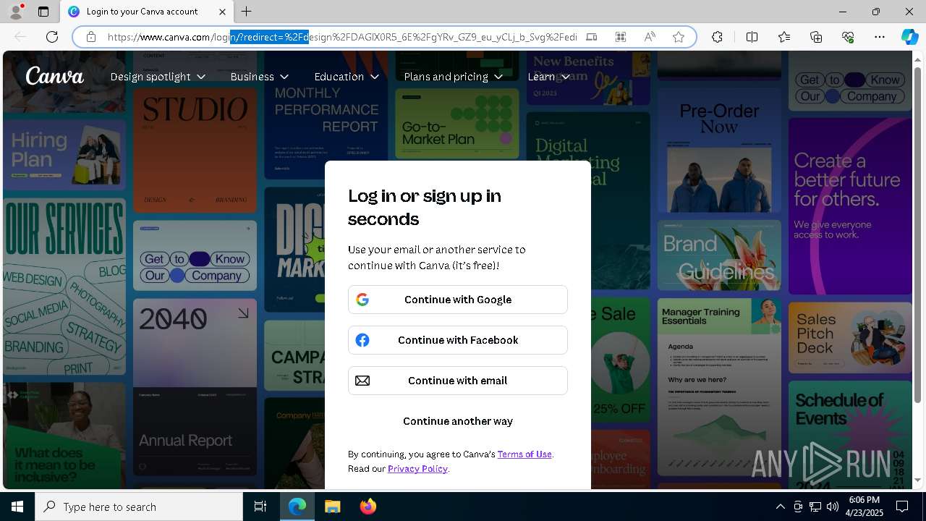Open the taskbar clock and date
This screenshot has width=926, height=521.
[x=865, y=507]
